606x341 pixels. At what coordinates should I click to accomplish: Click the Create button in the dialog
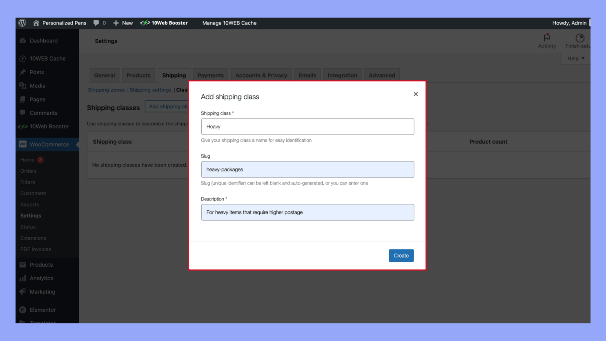click(x=401, y=255)
